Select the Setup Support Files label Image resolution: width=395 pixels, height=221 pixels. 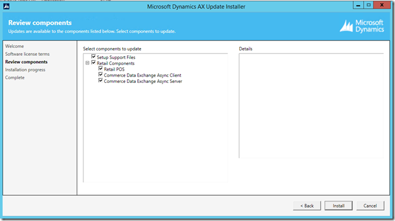tap(116, 58)
